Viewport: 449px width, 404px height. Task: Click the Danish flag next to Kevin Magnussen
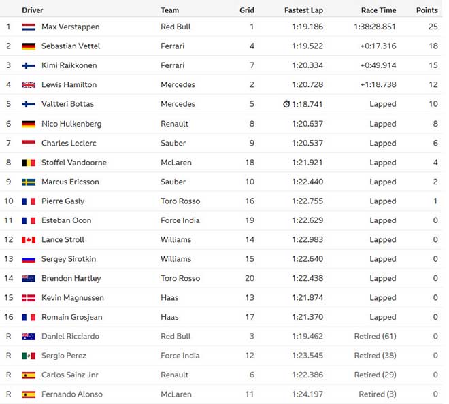coord(29,298)
